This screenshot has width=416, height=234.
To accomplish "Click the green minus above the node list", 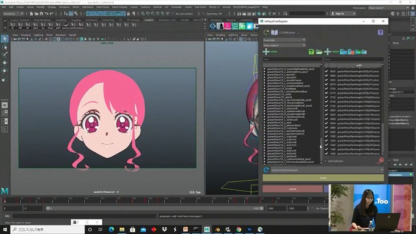I will pyautogui.click(x=274, y=52).
